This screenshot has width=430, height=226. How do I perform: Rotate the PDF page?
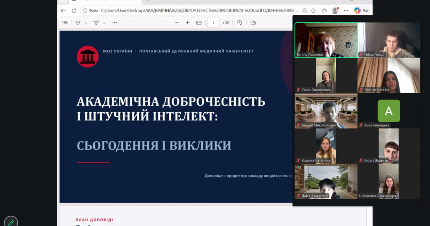240,23
